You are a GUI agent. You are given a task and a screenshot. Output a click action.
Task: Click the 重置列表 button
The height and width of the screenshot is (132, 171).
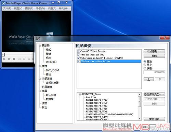pos(154,119)
